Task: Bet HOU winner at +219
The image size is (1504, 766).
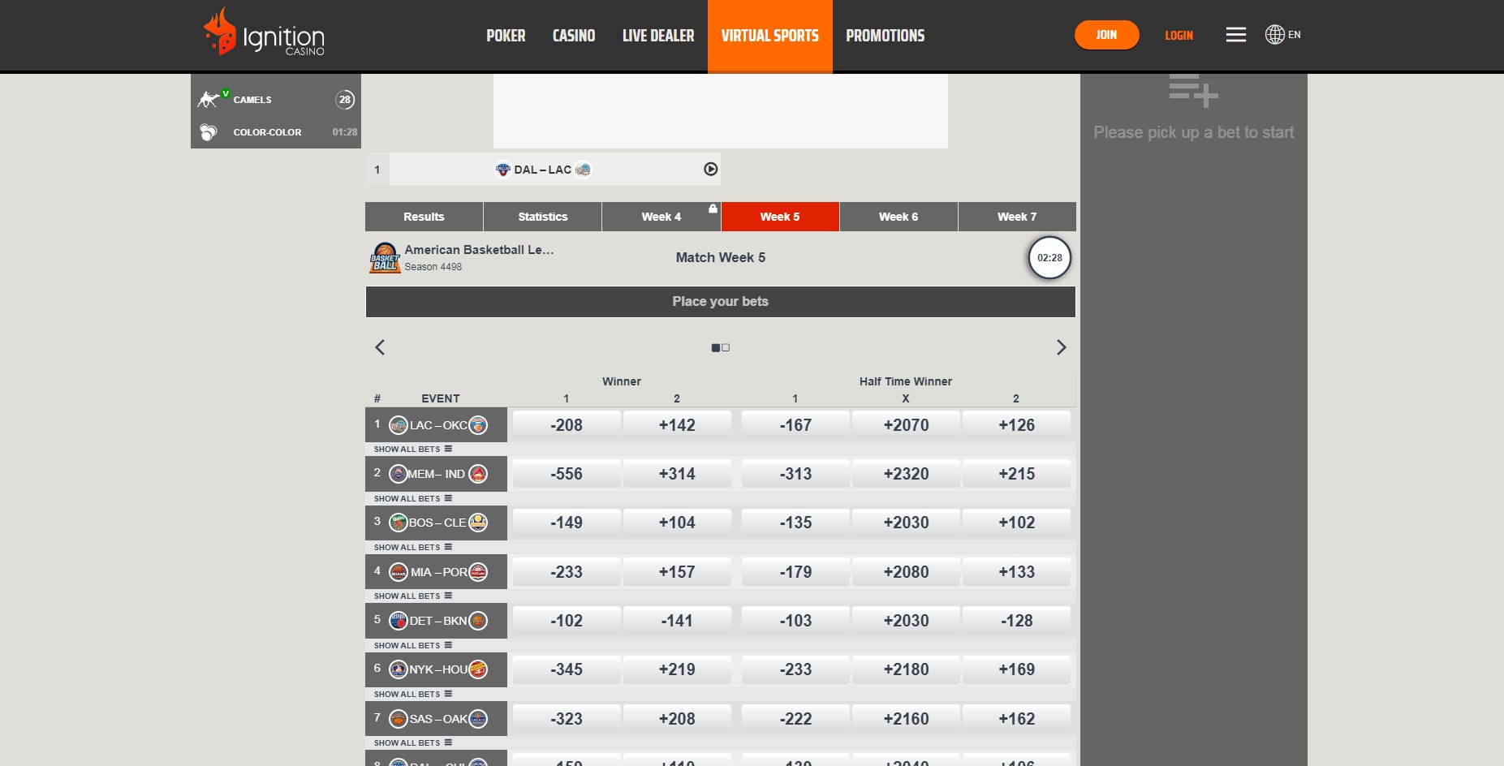Action: [677, 669]
